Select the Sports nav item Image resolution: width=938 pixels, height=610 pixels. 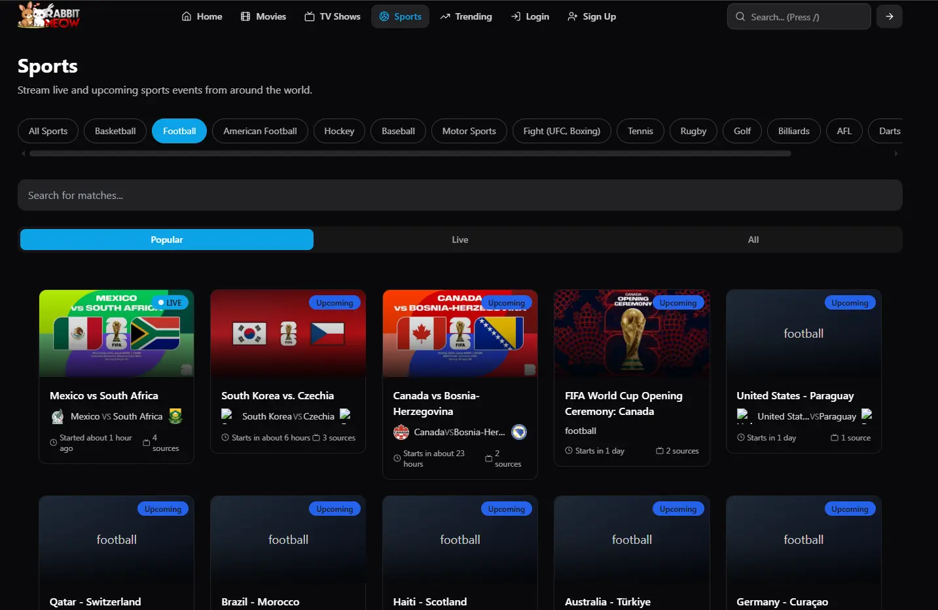pyautogui.click(x=400, y=16)
